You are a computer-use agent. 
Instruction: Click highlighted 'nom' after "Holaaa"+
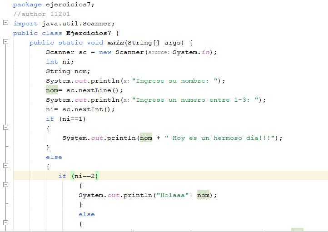(203, 195)
